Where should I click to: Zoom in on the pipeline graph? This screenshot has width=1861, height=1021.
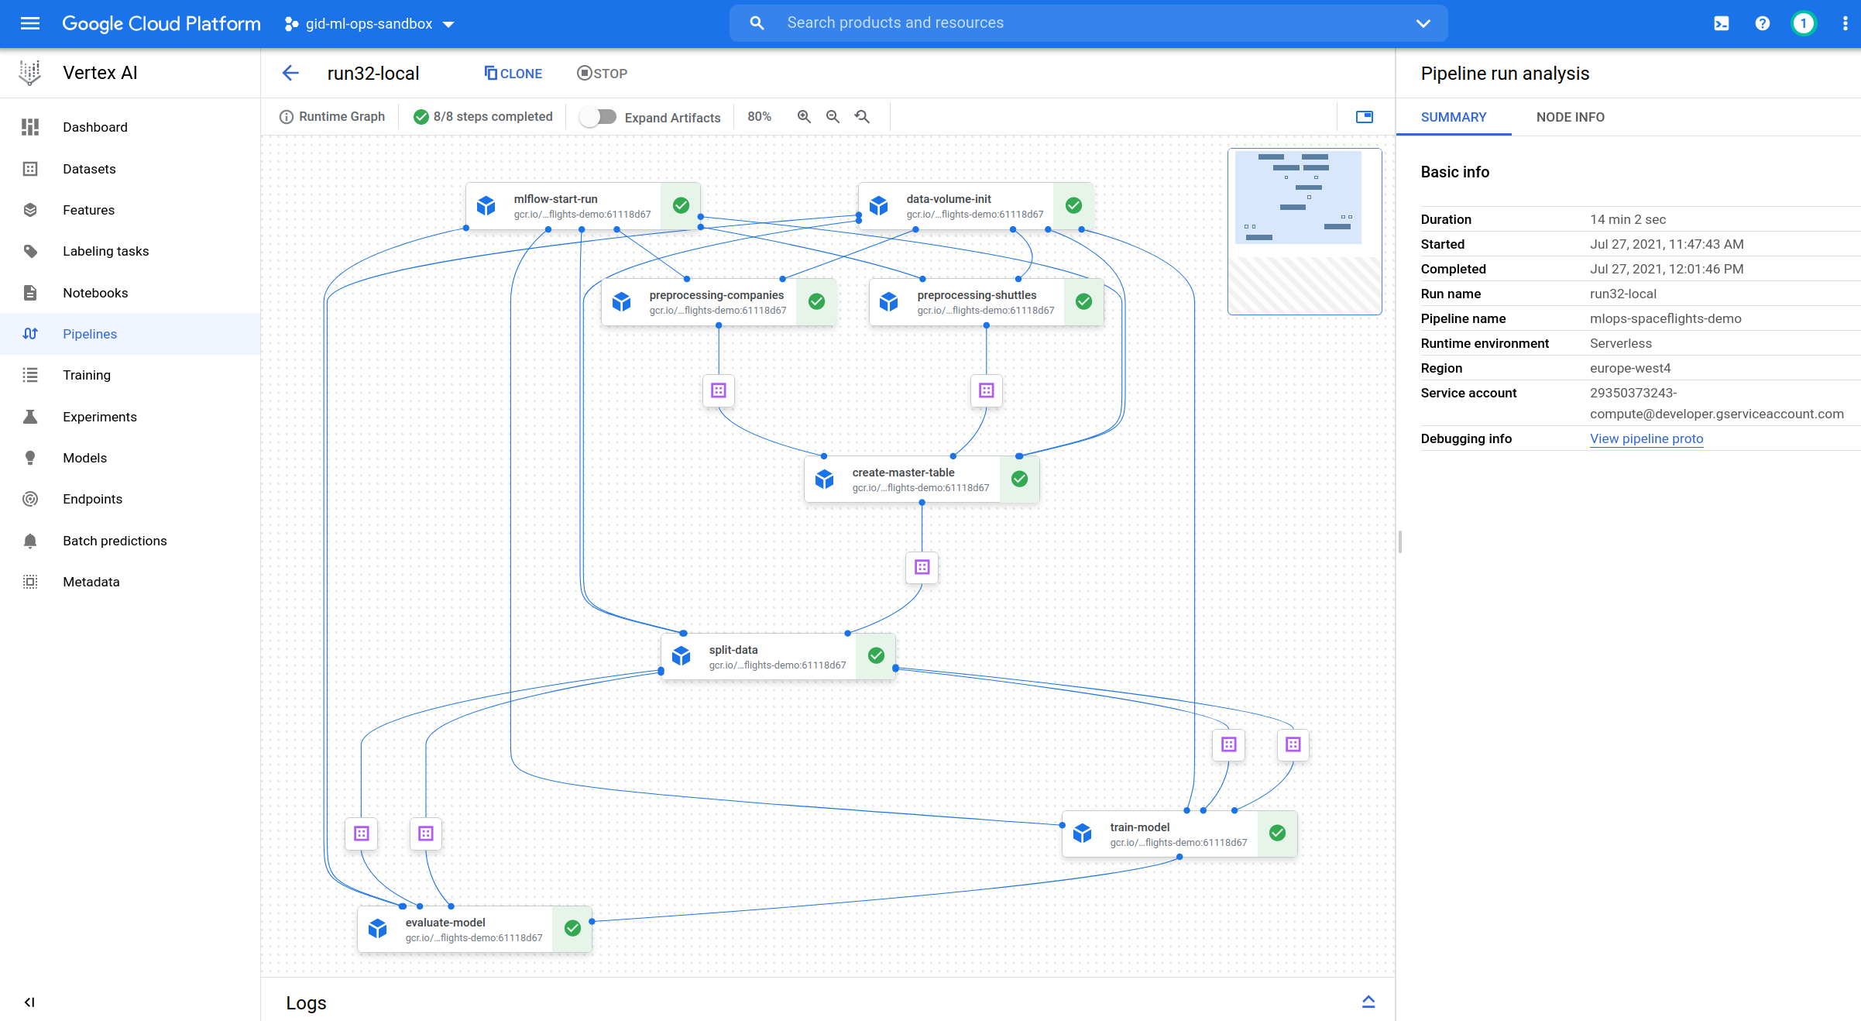tap(805, 117)
